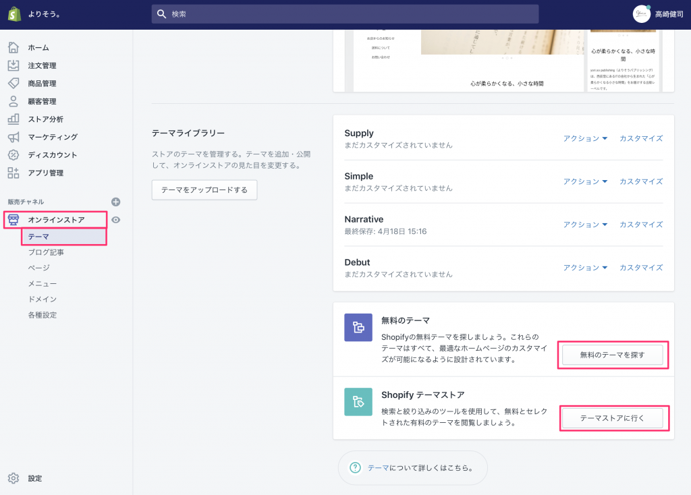Click the Debut theme name
The height and width of the screenshot is (495, 691).
tap(358, 262)
